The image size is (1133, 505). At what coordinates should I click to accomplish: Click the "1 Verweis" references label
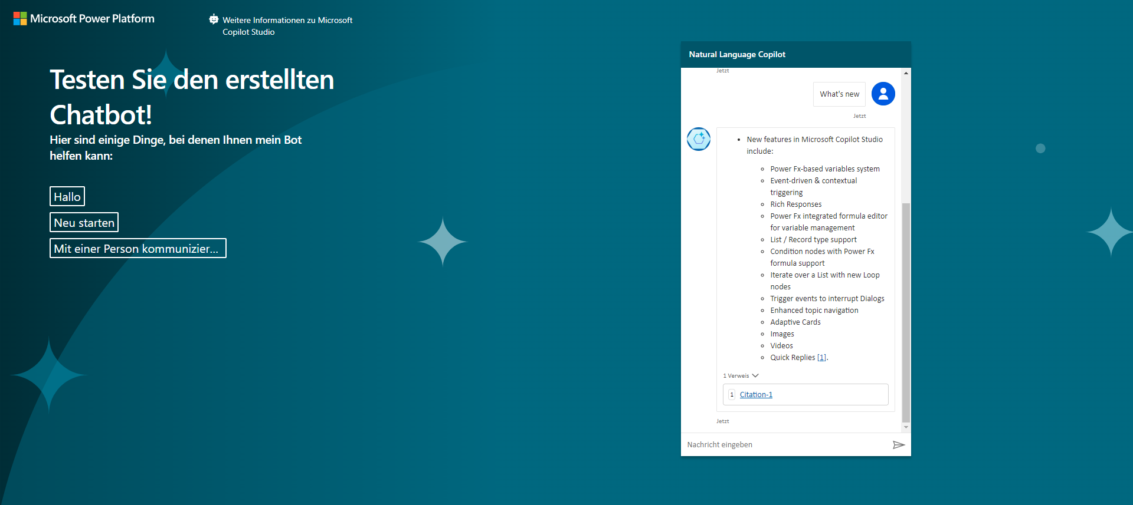pyautogui.click(x=736, y=376)
